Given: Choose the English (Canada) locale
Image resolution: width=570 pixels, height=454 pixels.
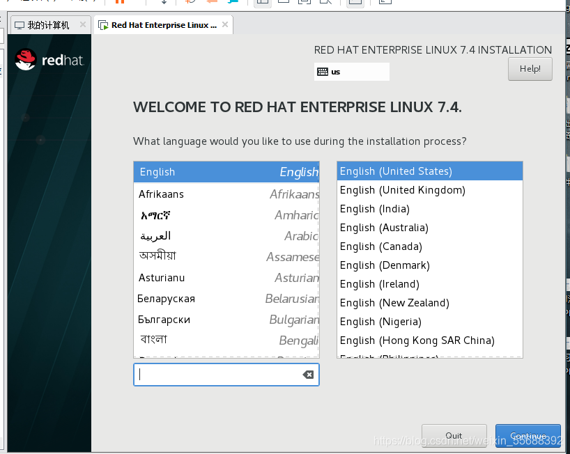Looking at the screenshot, I should 430,246.
